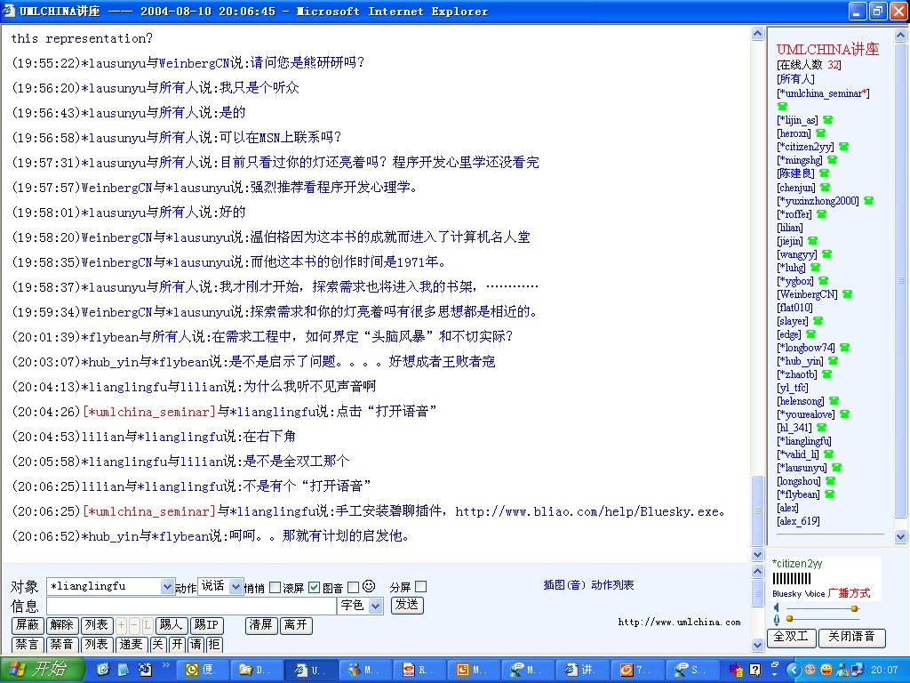This screenshot has height=683, width=910.
Task: Click into the 信息 message input field
Action: (x=191, y=606)
